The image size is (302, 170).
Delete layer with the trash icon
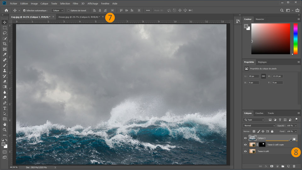tap(294, 166)
